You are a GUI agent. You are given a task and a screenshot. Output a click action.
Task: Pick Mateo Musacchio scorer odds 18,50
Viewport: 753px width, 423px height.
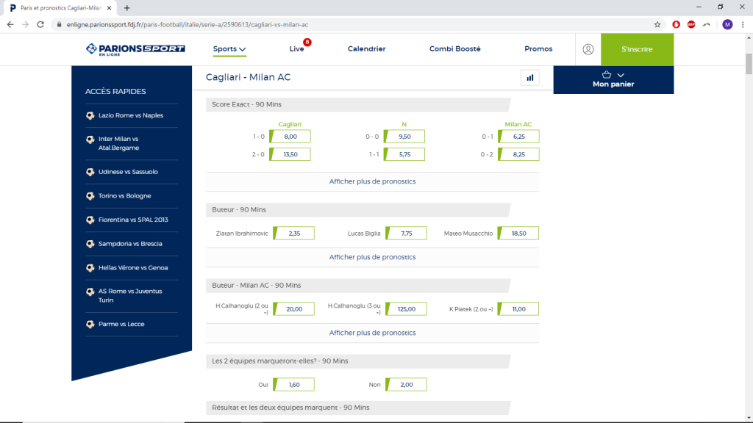click(518, 233)
